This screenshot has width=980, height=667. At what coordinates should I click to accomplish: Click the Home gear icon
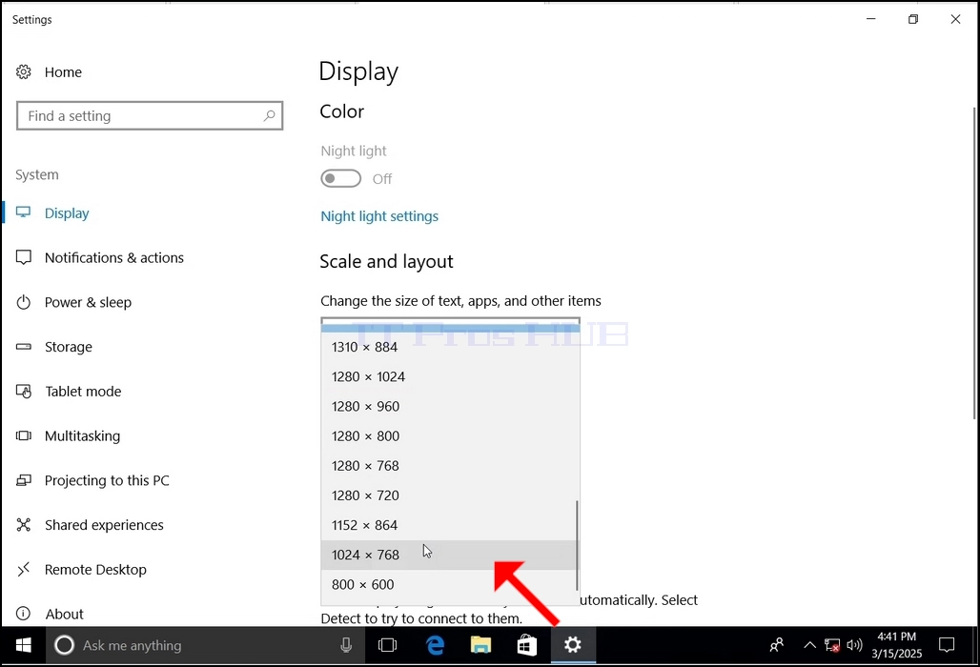point(23,71)
